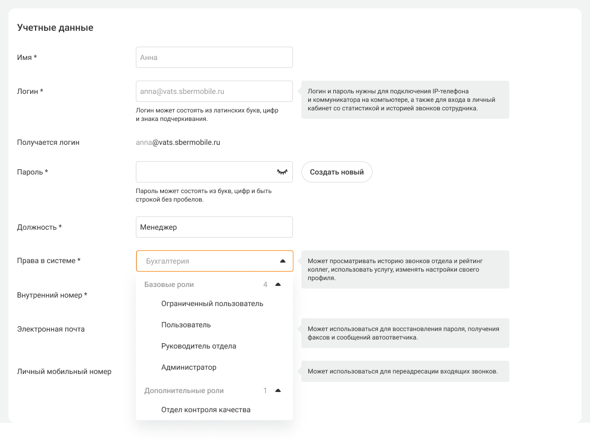The width and height of the screenshot is (590, 444).
Task: Select Отдел контроля качества role
Action: (206, 410)
